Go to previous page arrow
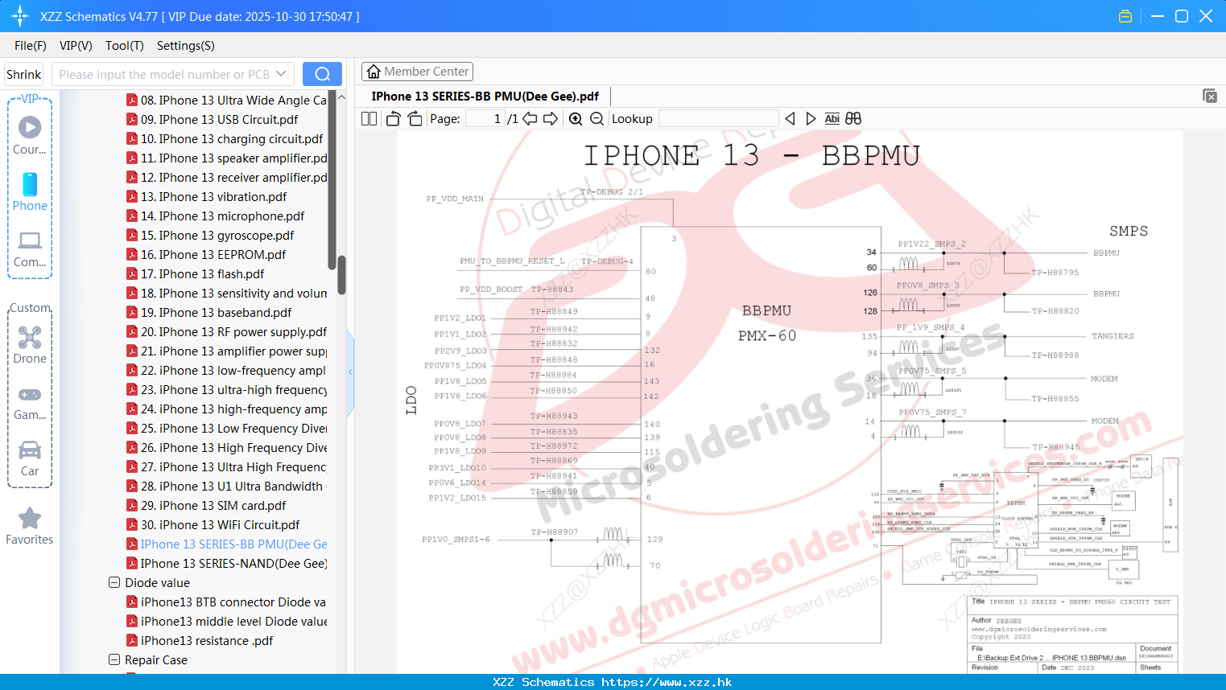 530,118
